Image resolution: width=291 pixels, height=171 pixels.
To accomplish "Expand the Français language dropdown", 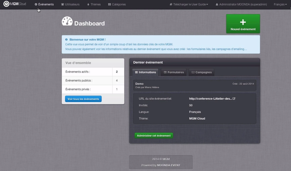I will coord(280,4).
